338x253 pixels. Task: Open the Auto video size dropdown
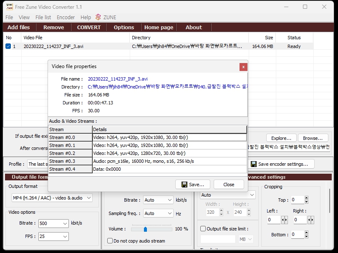click(x=228, y=195)
